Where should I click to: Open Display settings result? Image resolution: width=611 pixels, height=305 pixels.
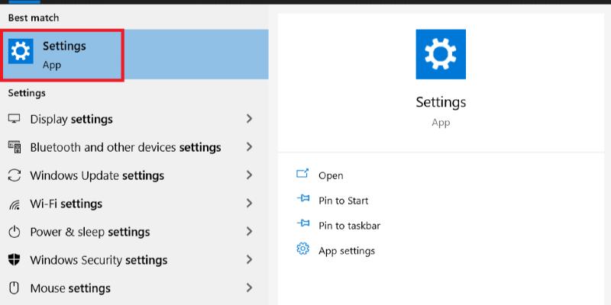134,119
